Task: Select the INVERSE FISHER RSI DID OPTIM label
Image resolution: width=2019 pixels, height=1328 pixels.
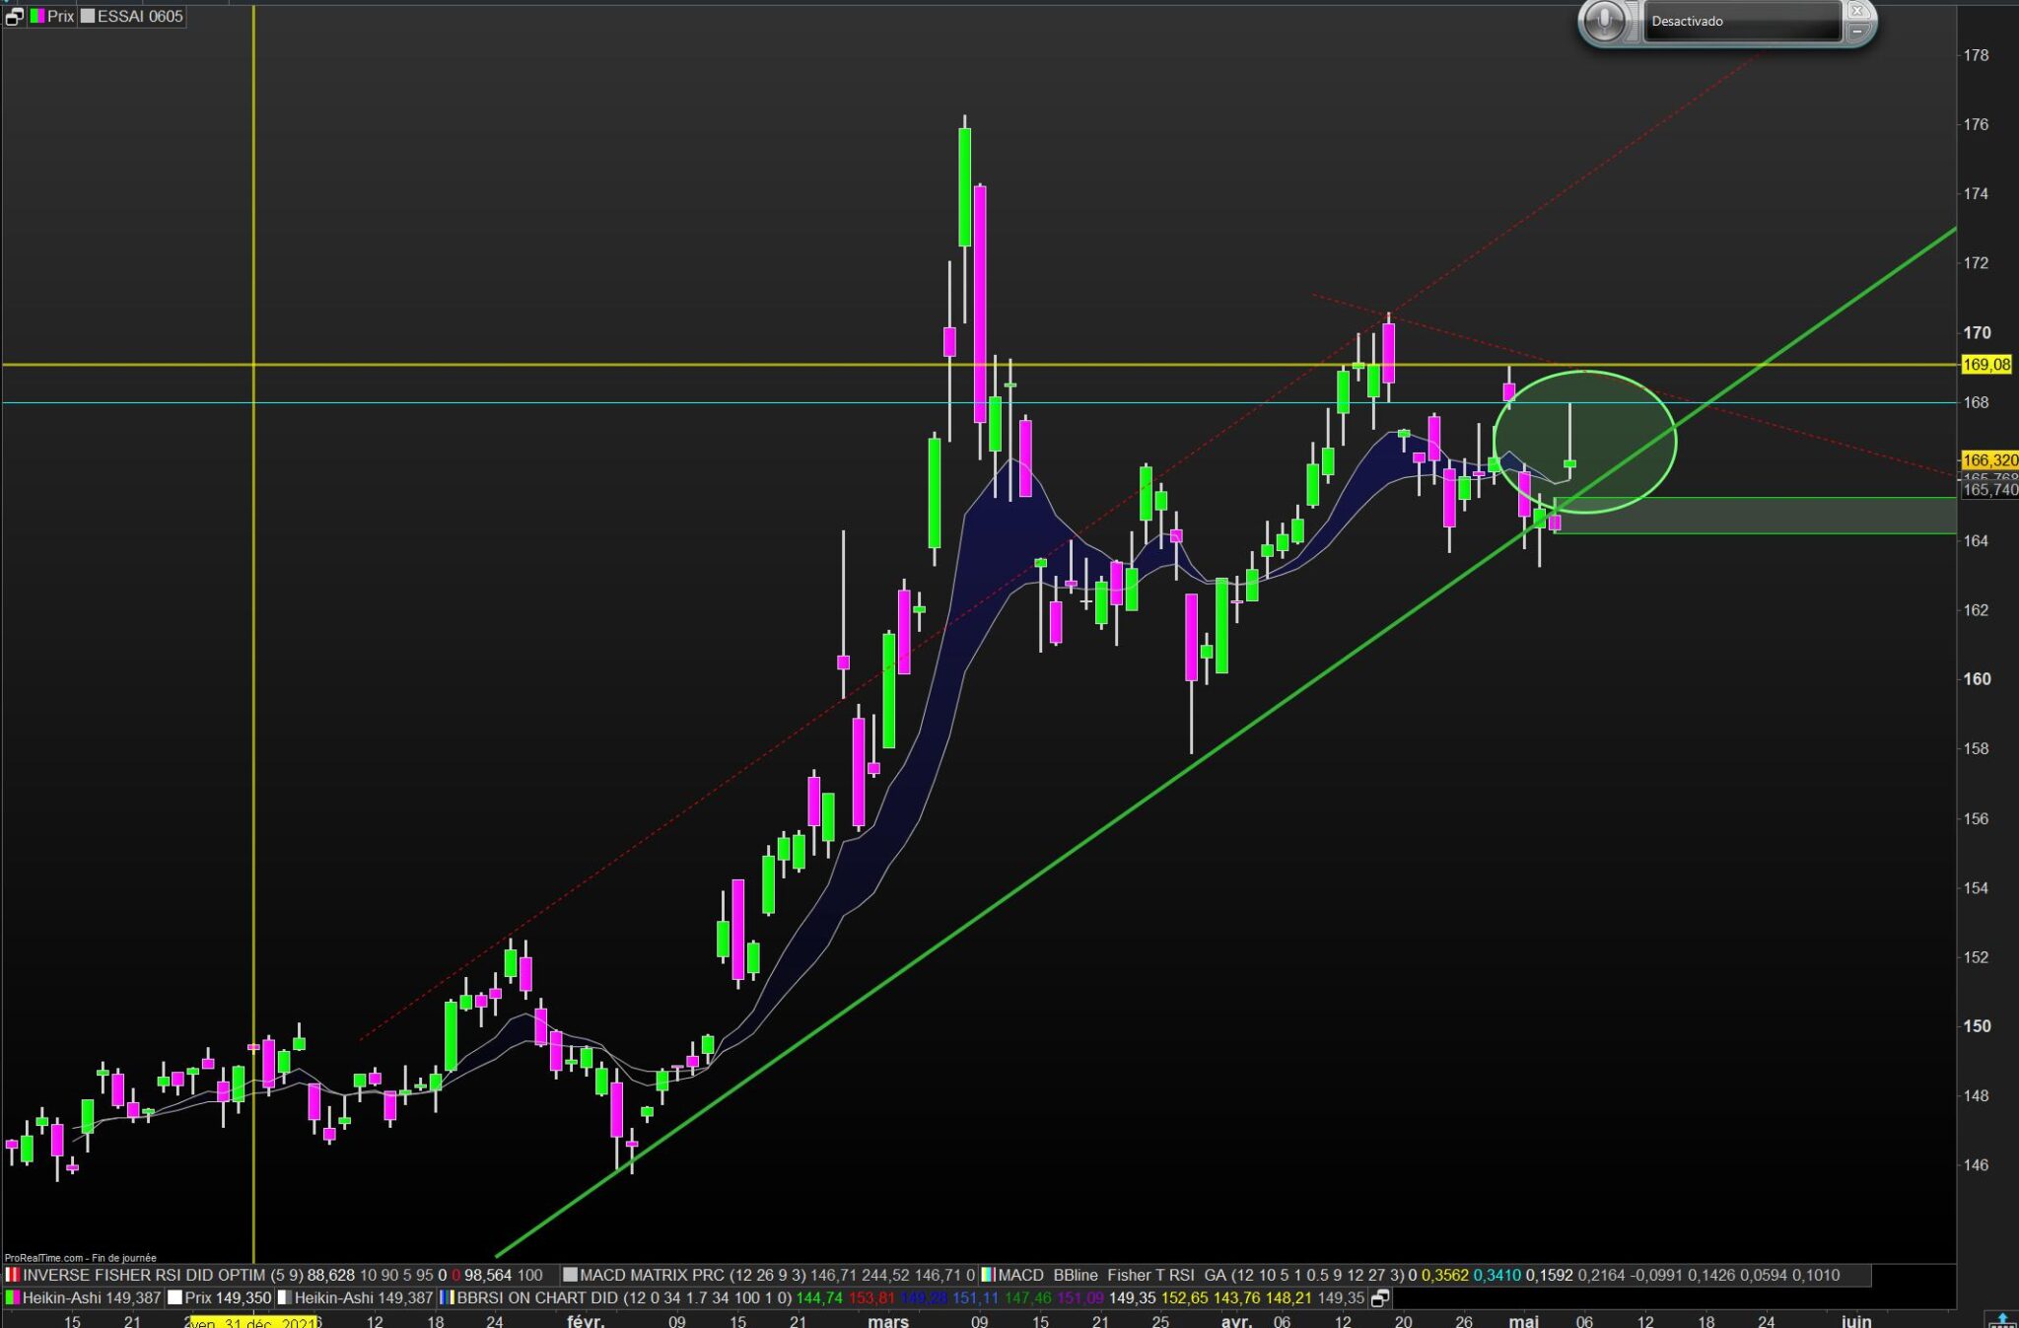Action: click(x=144, y=1275)
